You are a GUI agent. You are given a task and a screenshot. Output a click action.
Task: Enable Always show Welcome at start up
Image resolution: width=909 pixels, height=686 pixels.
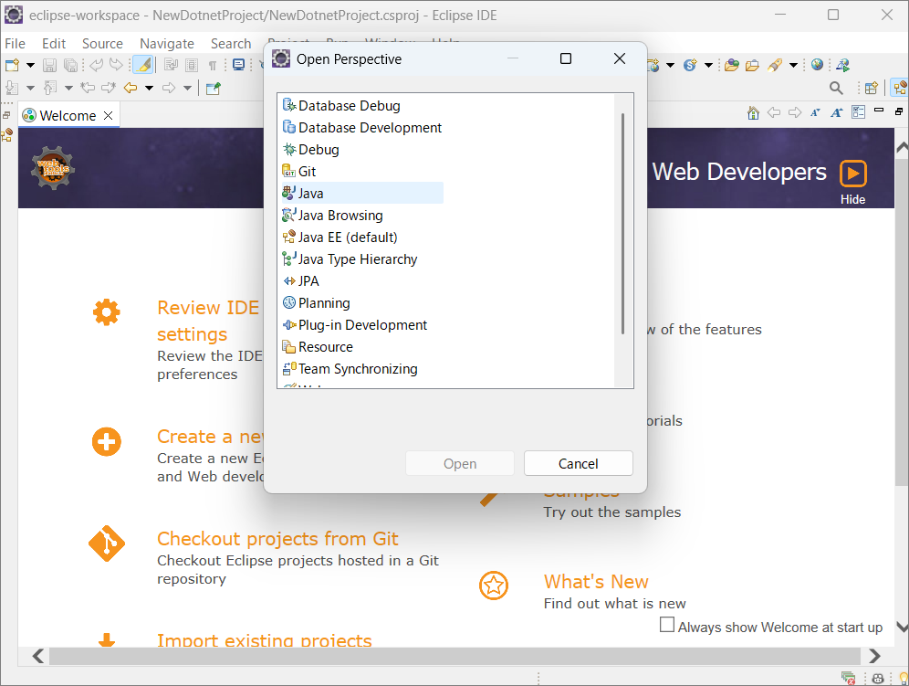click(667, 625)
